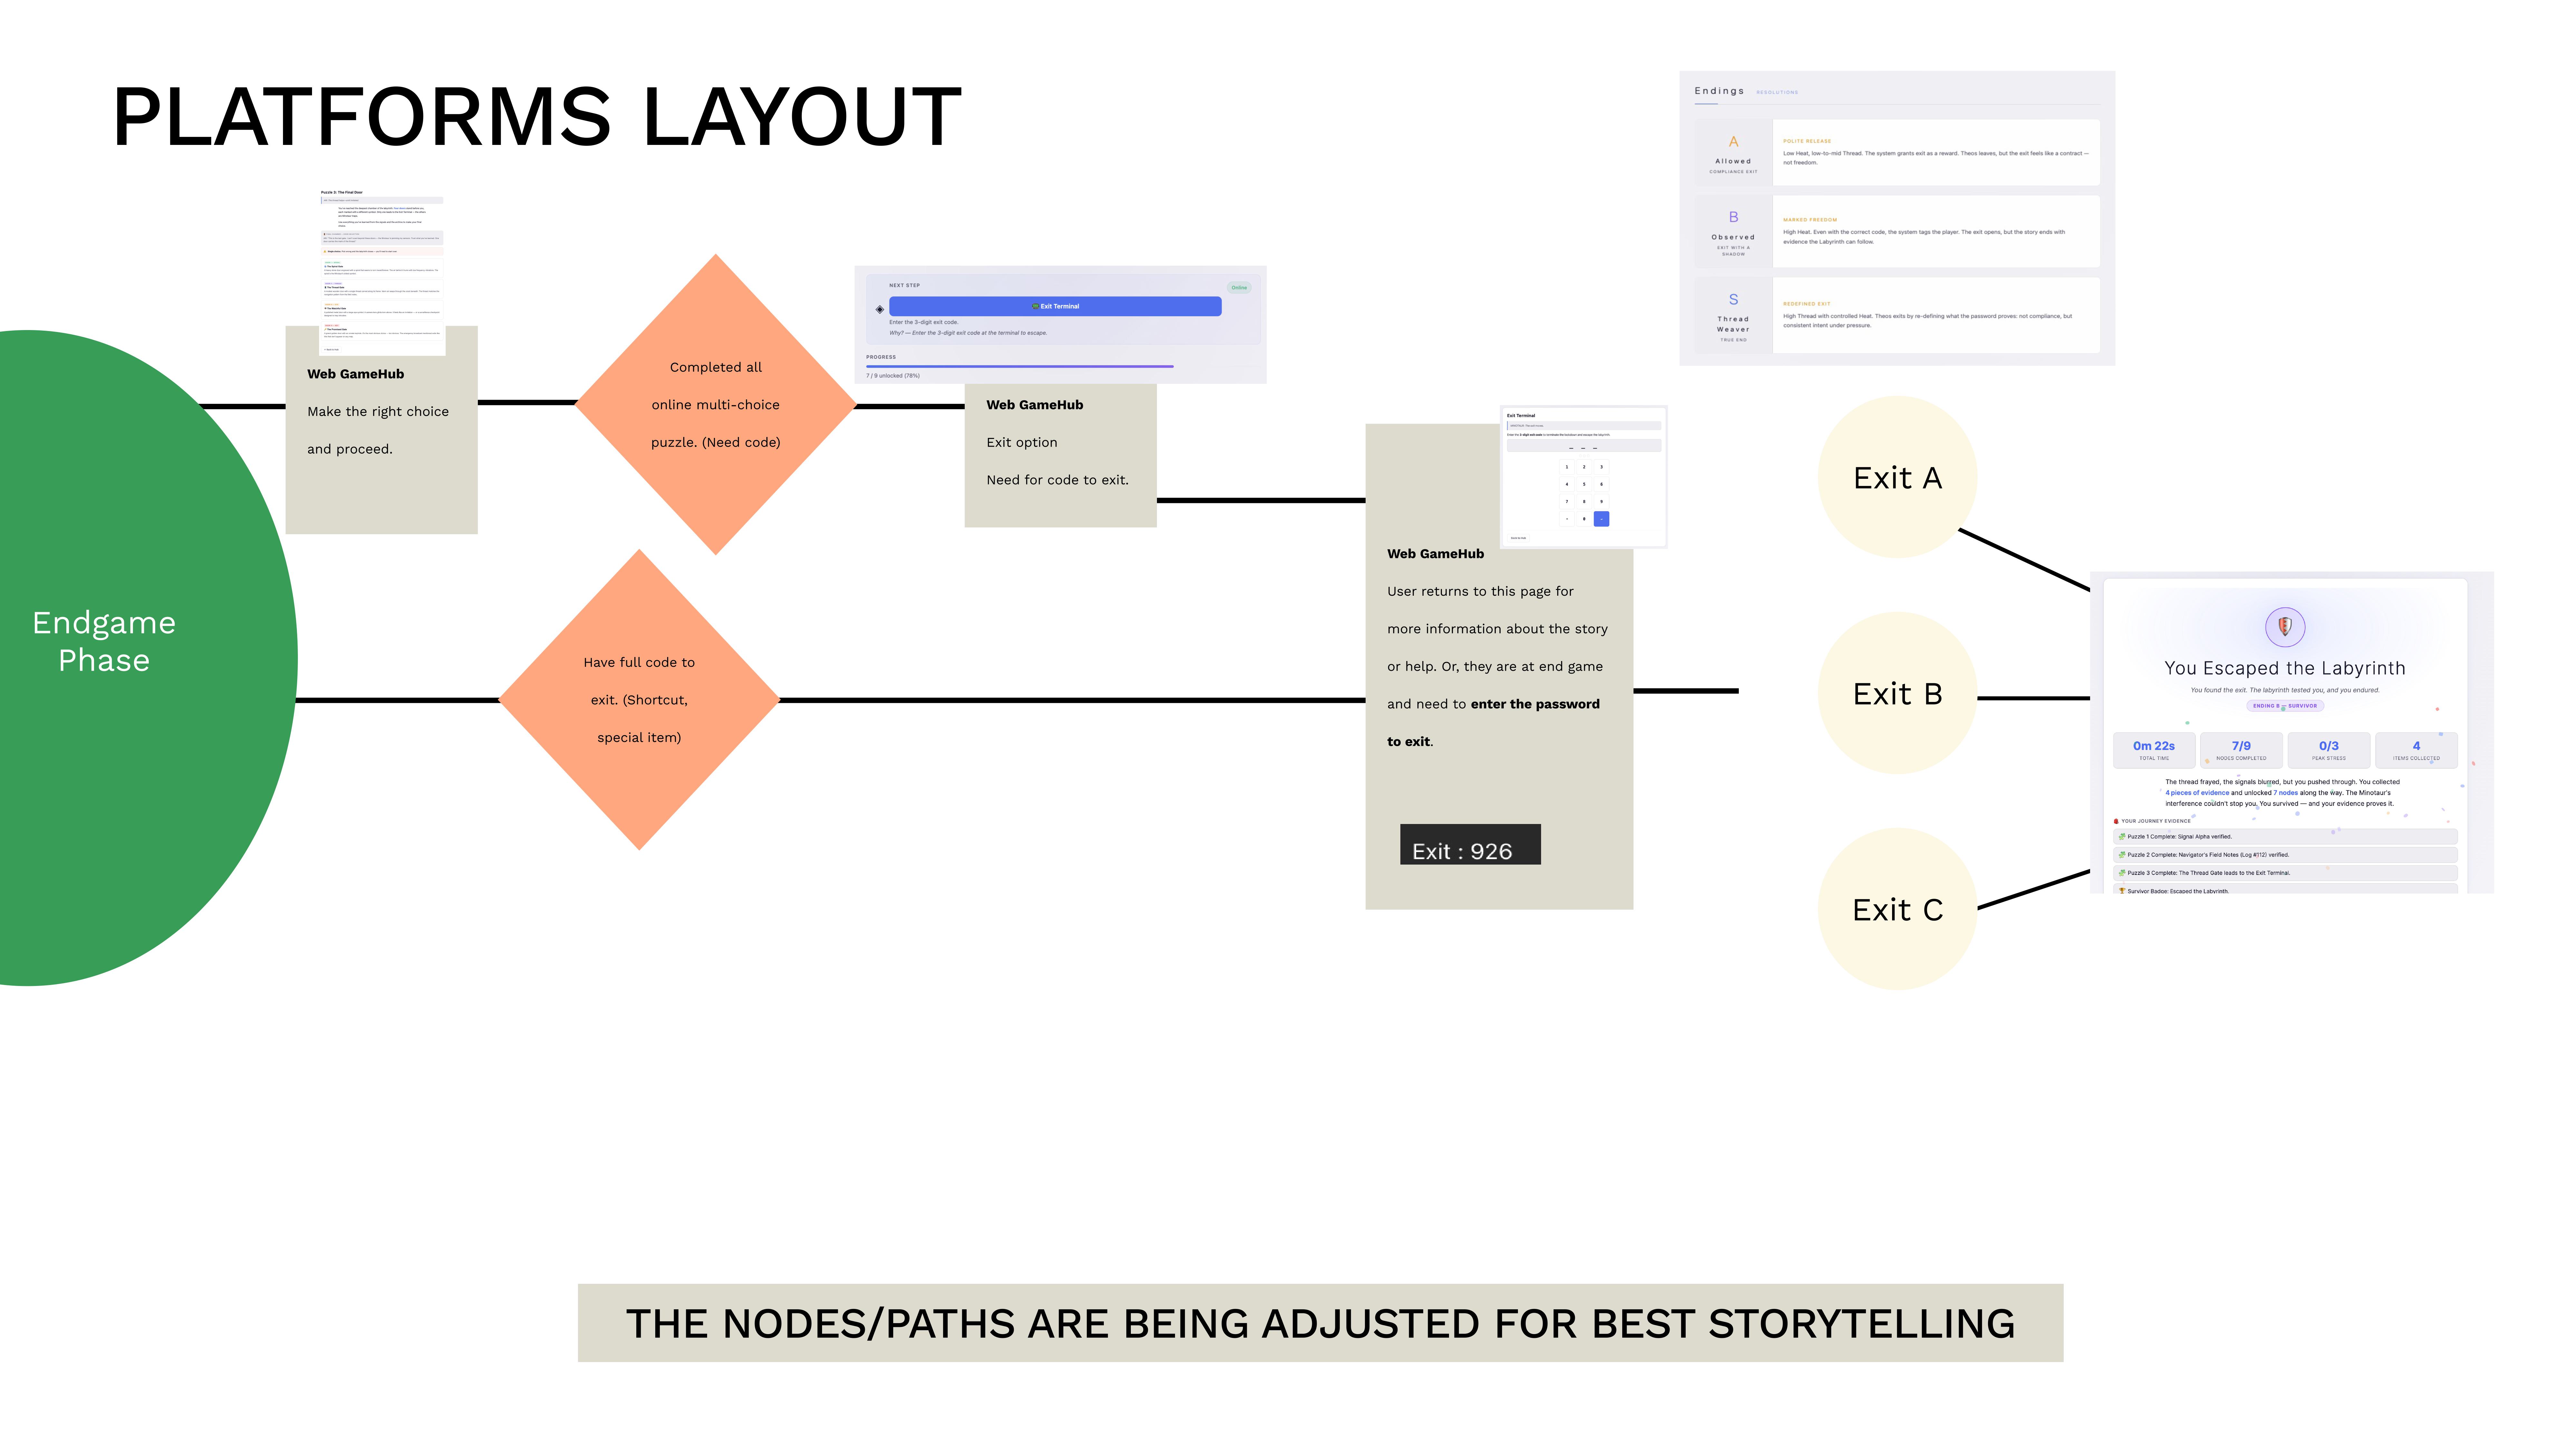
Task: Select the "Have full code to exit" diamond
Action: (x=639, y=700)
